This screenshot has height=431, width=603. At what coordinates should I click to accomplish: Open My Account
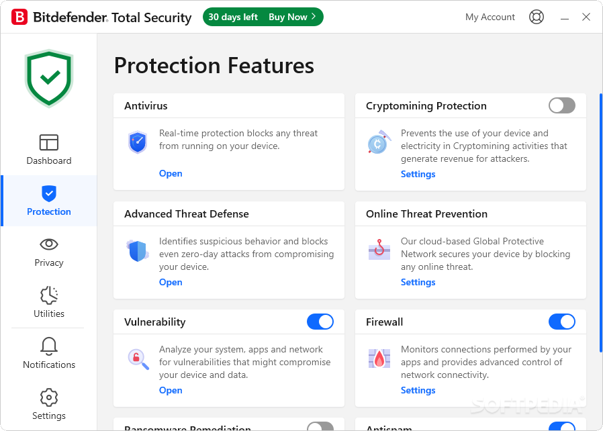[490, 17]
